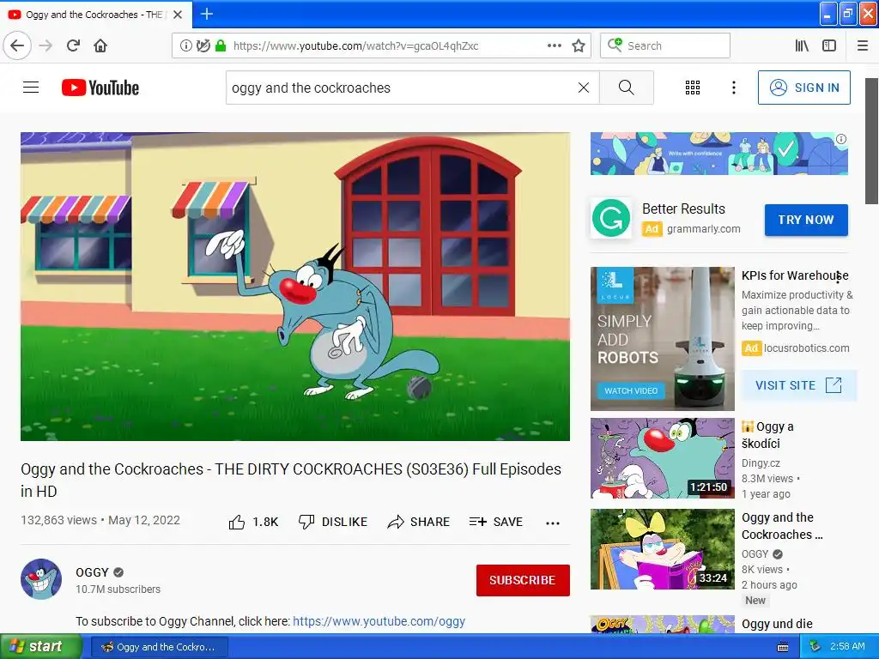Show site information icon in address bar
The image size is (879, 659).
coord(185,45)
